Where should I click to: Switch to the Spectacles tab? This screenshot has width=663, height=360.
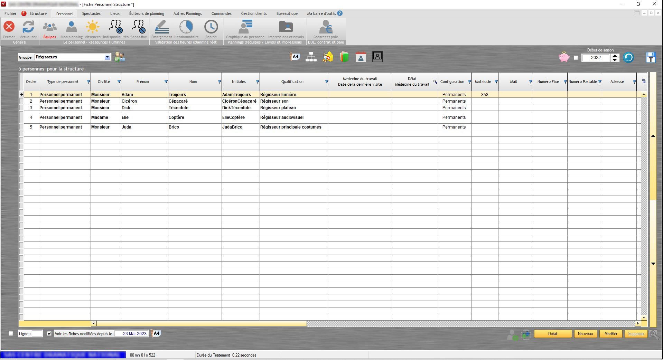click(x=91, y=13)
